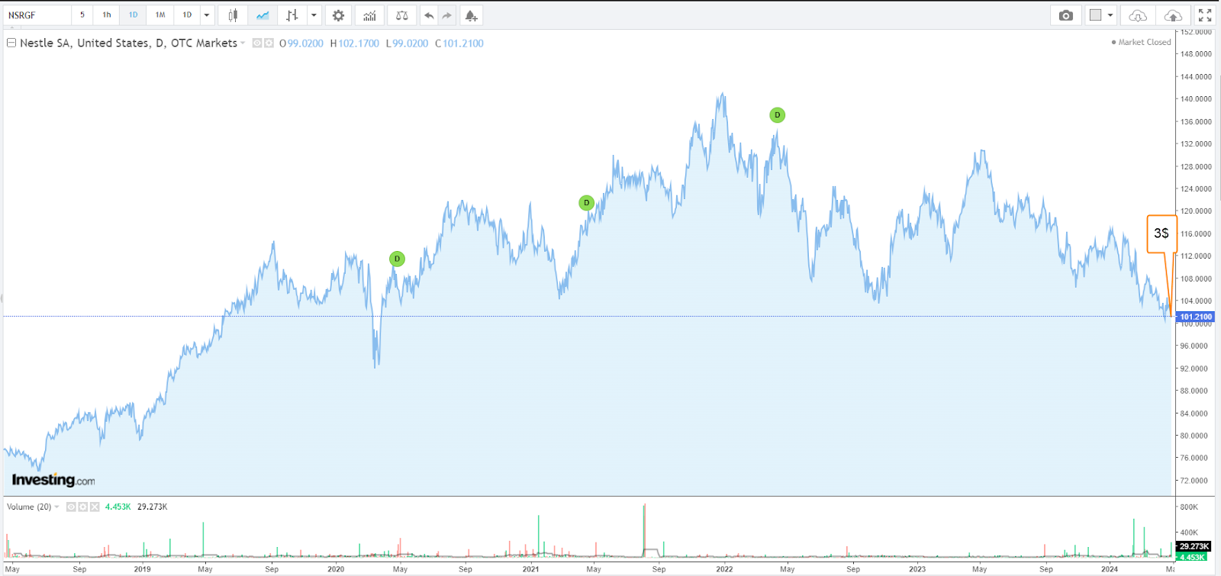Viewport: 1221px width, 576px height.
Task: Click the 800K volume axis label
Action: tap(1189, 507)
